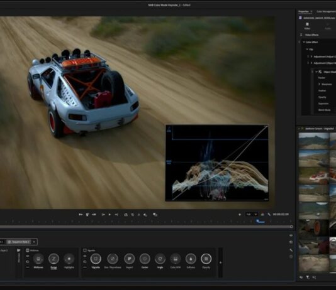336x290 pixels.
Task: Click the Center dial
Action: click(x=145, y=259)
